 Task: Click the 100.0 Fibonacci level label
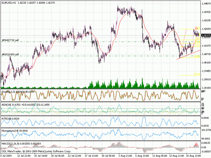click(197, 56)
